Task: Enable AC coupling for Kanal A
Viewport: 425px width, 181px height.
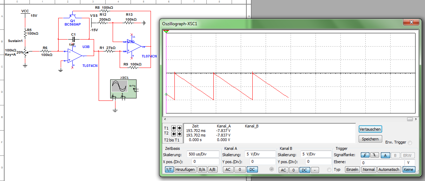Action: (x=228, y=169)
